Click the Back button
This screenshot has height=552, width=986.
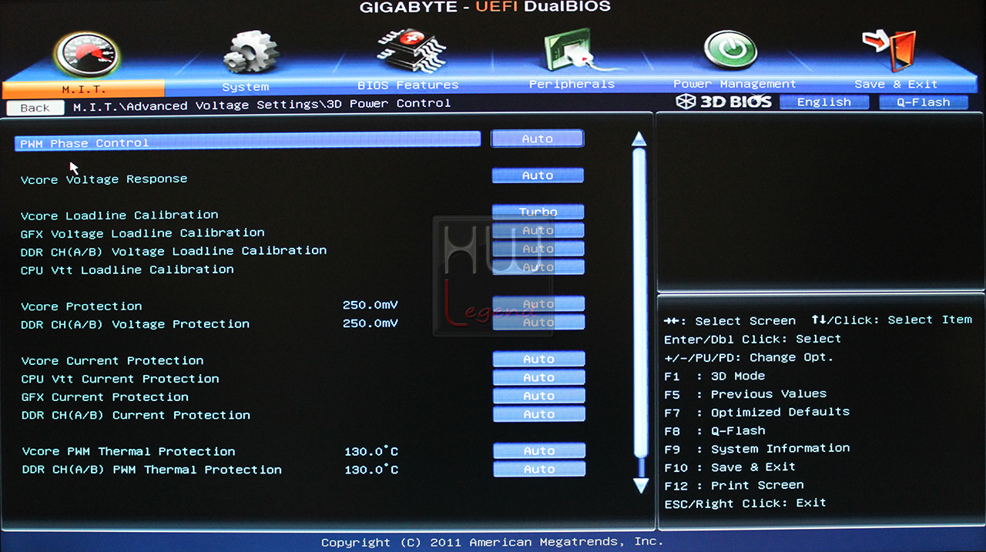point(35,108)
